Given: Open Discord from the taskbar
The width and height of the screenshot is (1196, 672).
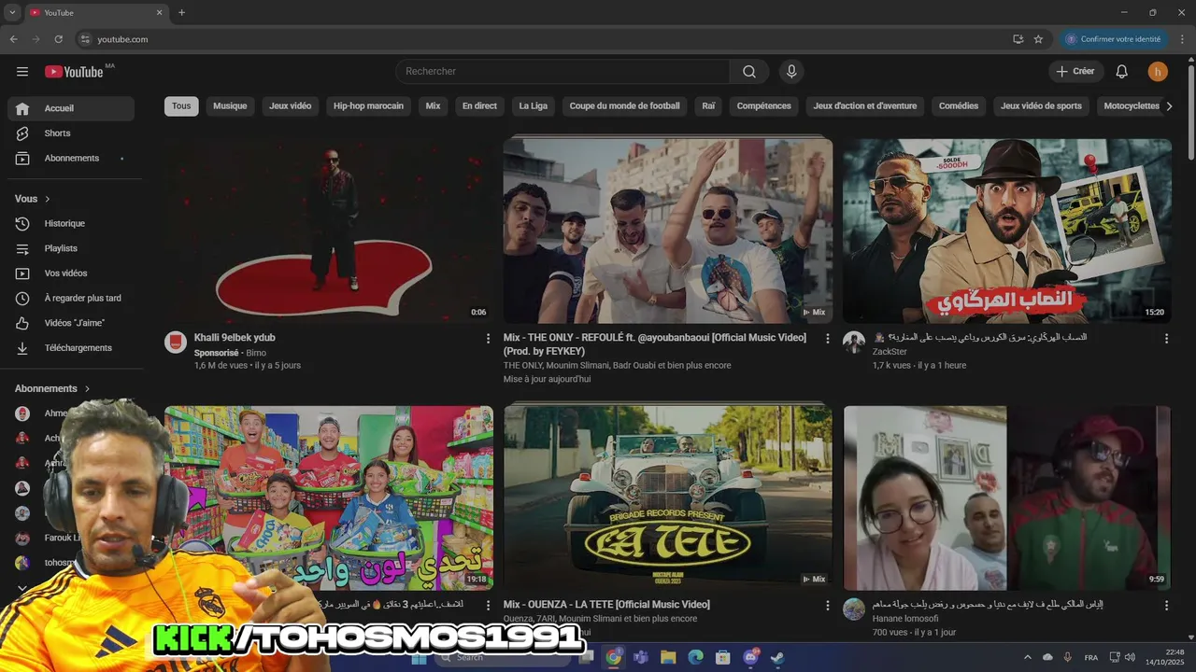Looking at the screenshot, I should pos(750,657).
